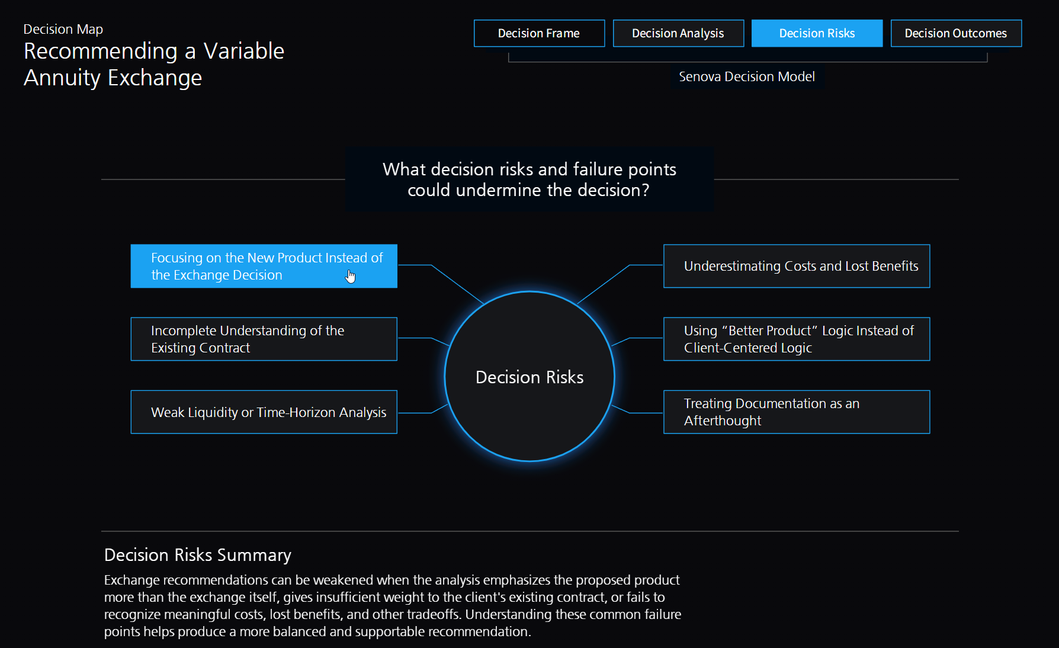1059x648 pixels.
Task: Click 'Treating Documentation as an Afterthought' box
Action: click(x=797, y=412)
